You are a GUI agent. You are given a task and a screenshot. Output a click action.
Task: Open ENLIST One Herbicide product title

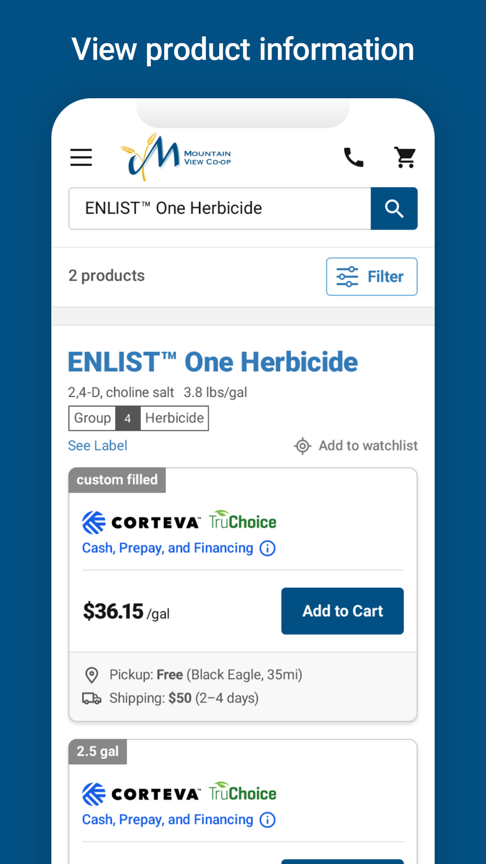[213, 362]
